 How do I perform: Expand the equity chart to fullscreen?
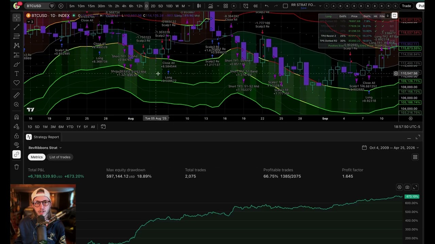click(x=415, y=187)
